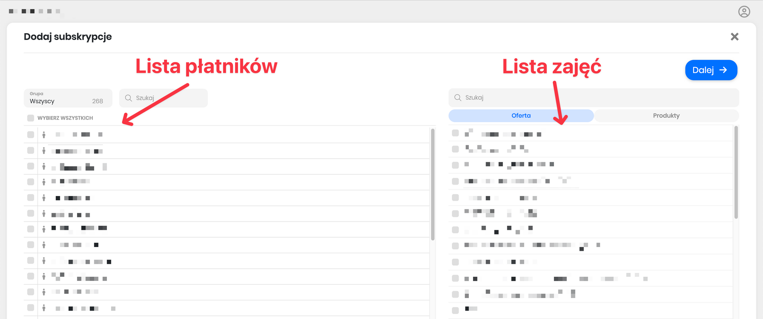Switch to the Oferta tab
The height and width of the screenshot is (319, 763).
[521, 116]
